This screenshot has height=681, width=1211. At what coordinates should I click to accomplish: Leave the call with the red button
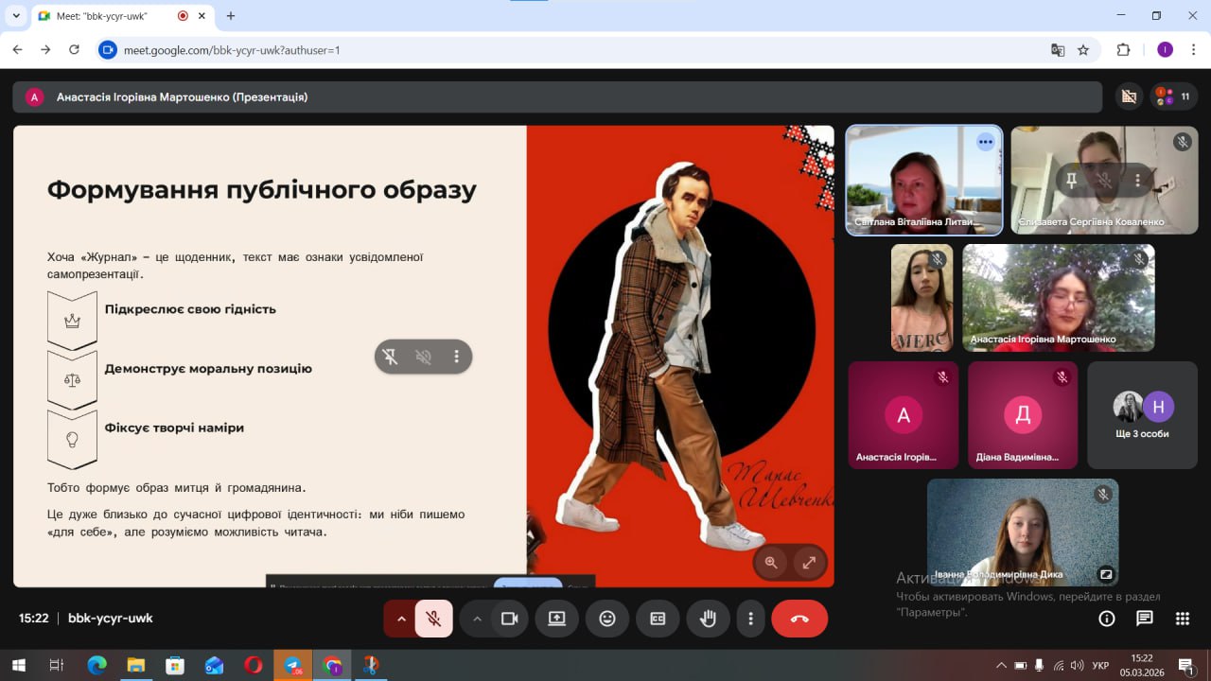pyautogui.click(x=799, y=619)
